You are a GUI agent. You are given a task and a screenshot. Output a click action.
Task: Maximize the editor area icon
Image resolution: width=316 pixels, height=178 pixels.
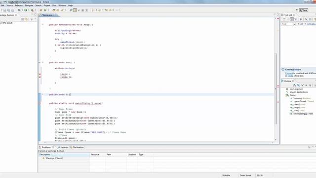coord(277,14)
